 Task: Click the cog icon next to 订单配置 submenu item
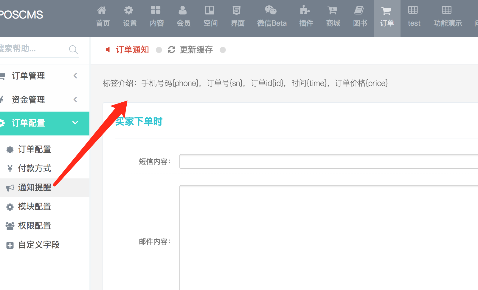(x=10, y=149)
